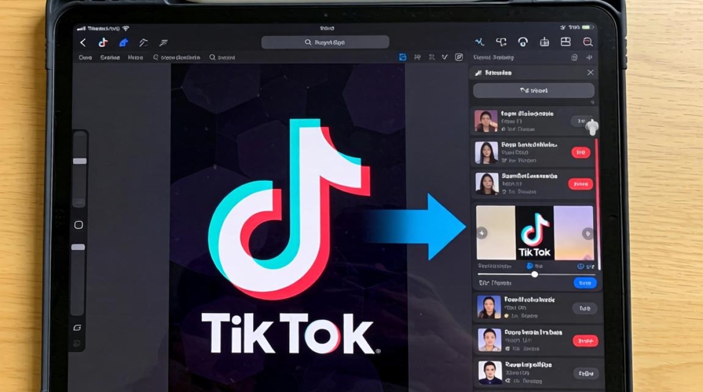Screen dimensions: 703x392
Task: Open the blue waveform icon in the top right toolbar
Action: pyautogui.click(x=480, y=42)
